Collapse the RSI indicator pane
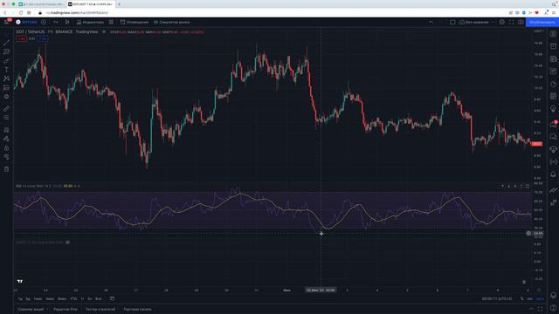Viewport: 559px width, 314px height. pyautogui.click(x=521, y=186)
